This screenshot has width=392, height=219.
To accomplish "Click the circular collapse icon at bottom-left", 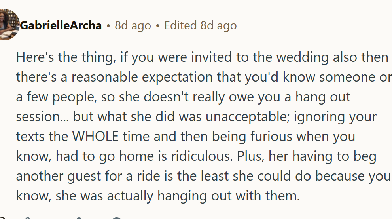I will click(2, 217).
